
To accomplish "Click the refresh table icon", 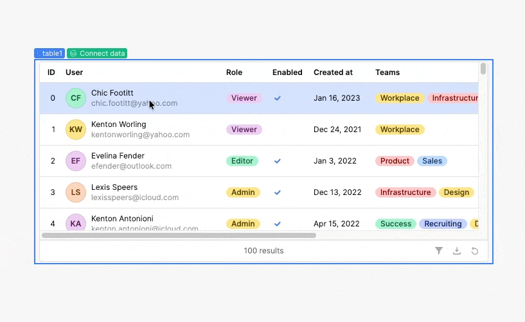I will pos(475,251).
